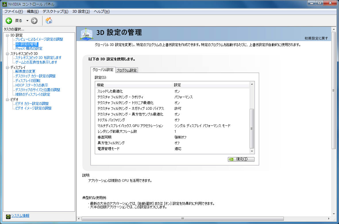339x224 pixels.
Task: Click 初期設定に戻す in the header
Action: point(316,38)
